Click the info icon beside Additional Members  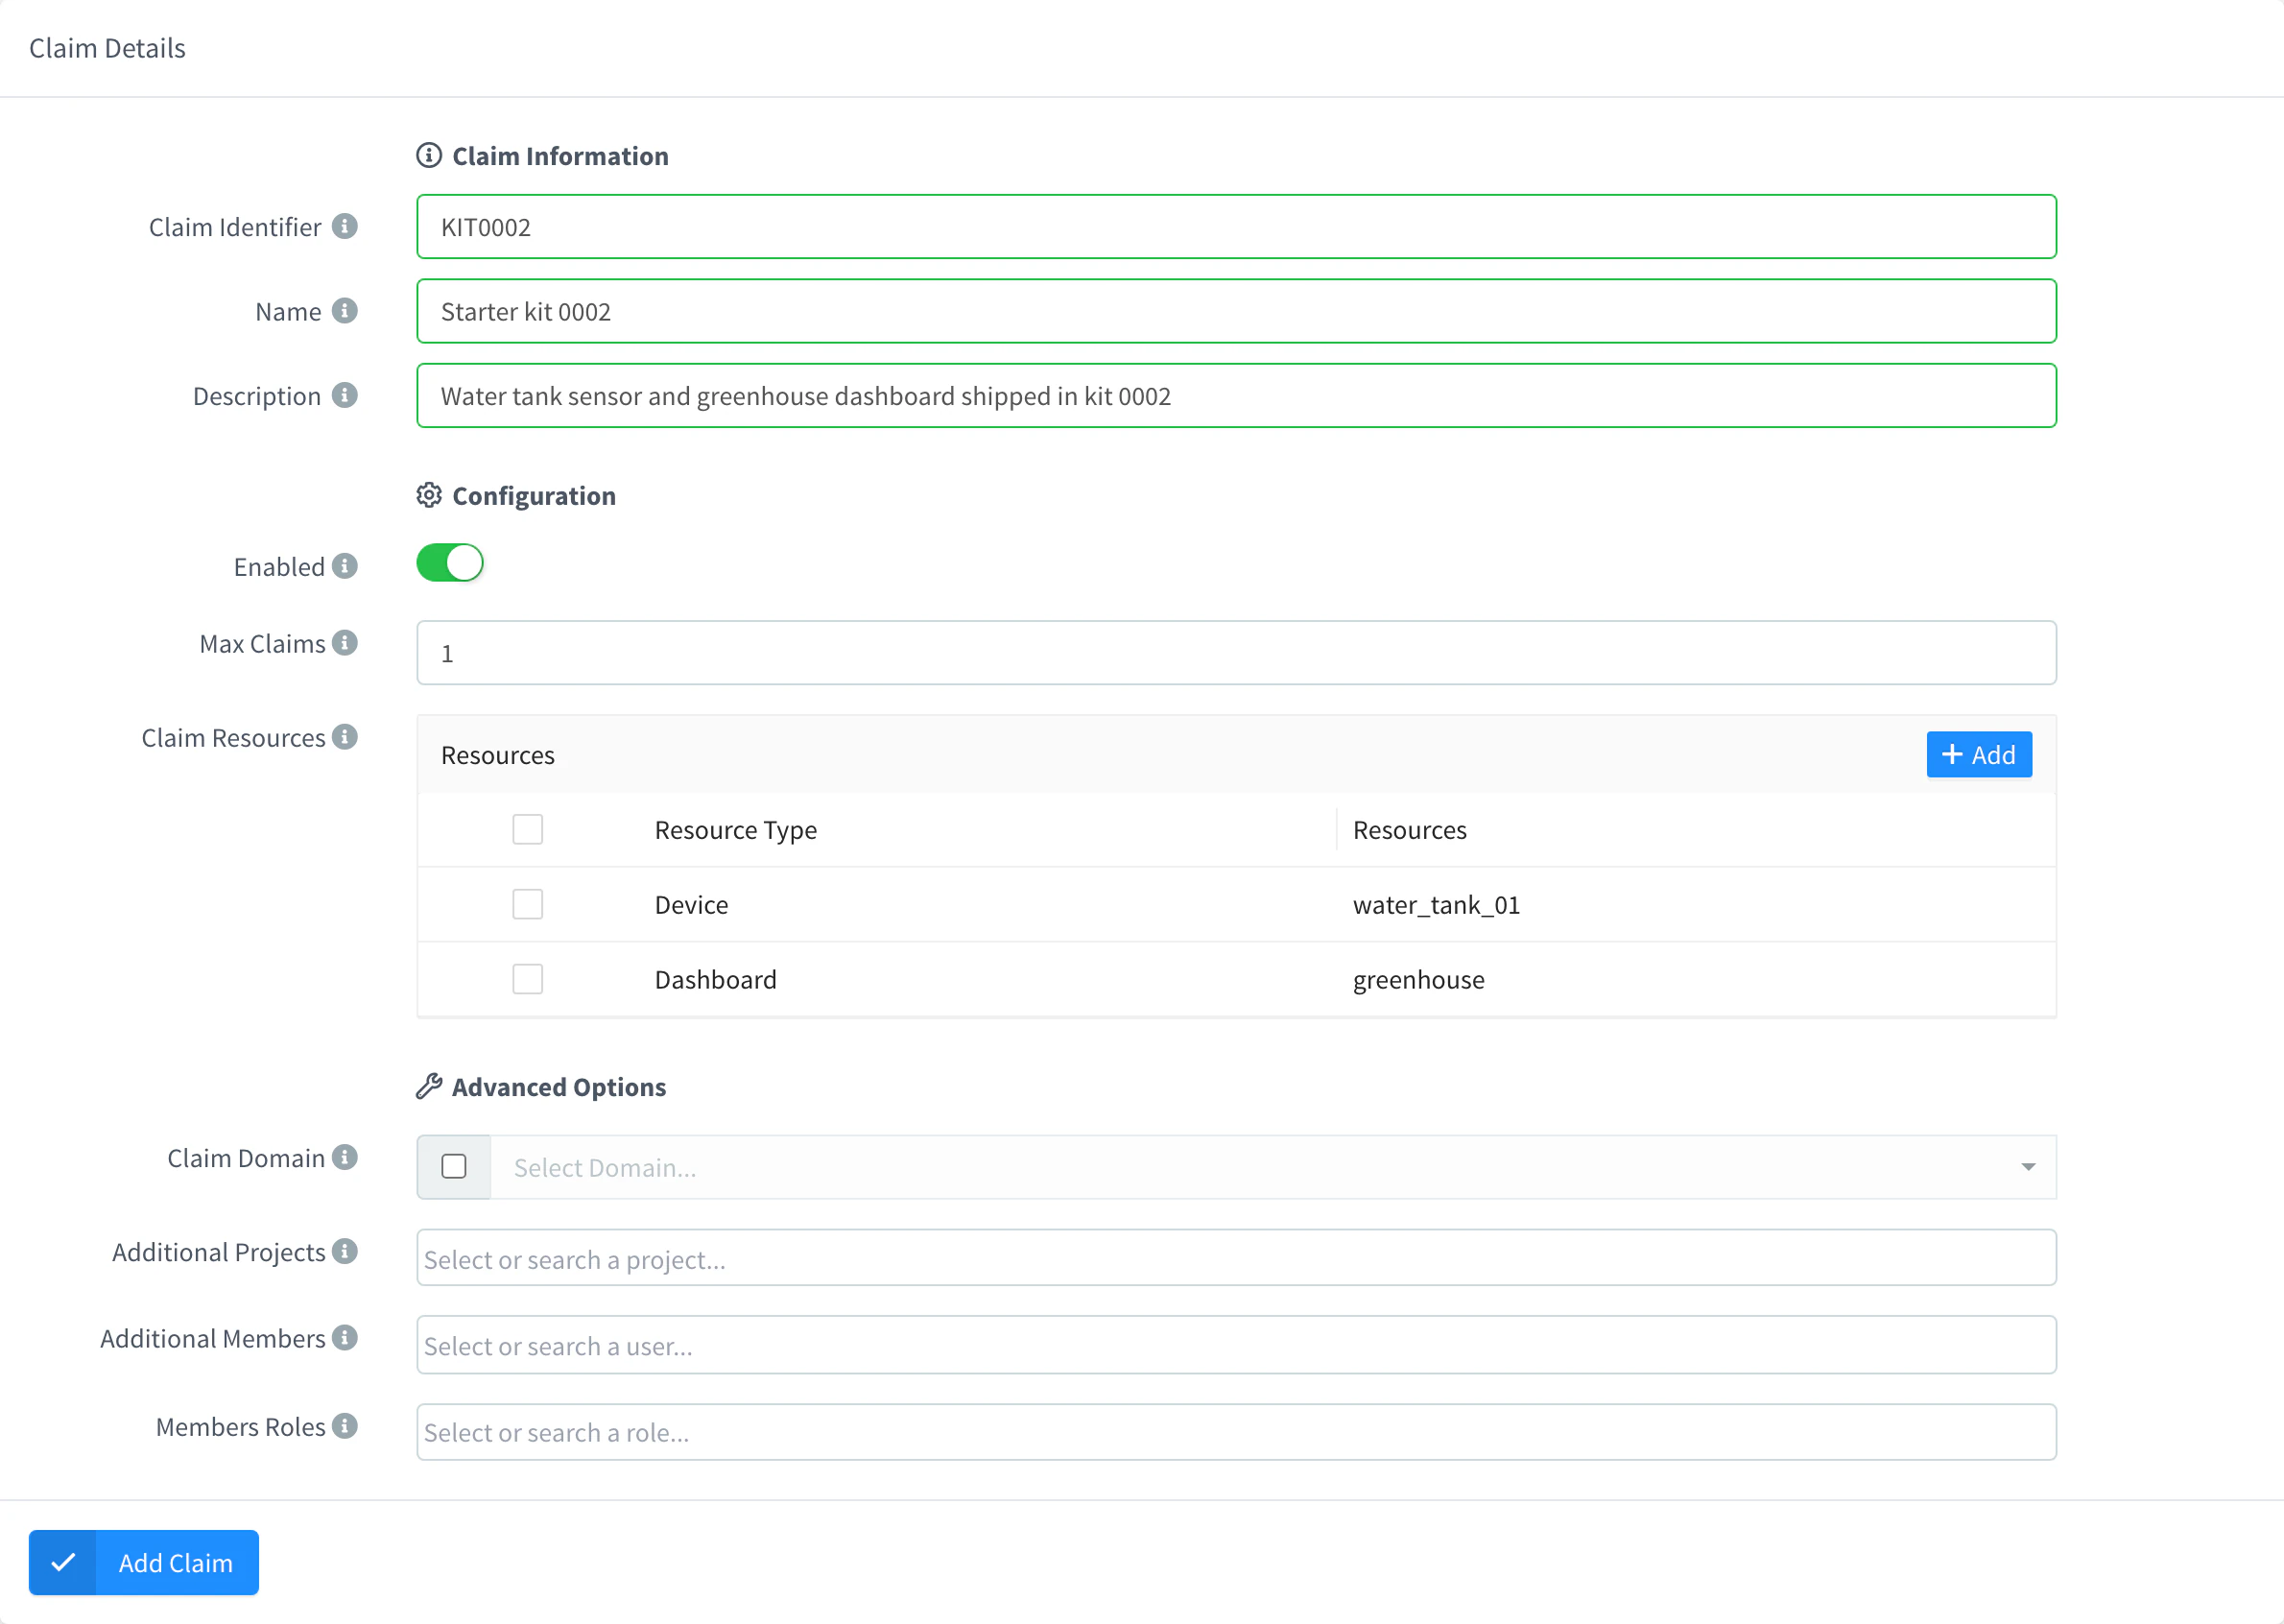click(x=345, y=1338)
